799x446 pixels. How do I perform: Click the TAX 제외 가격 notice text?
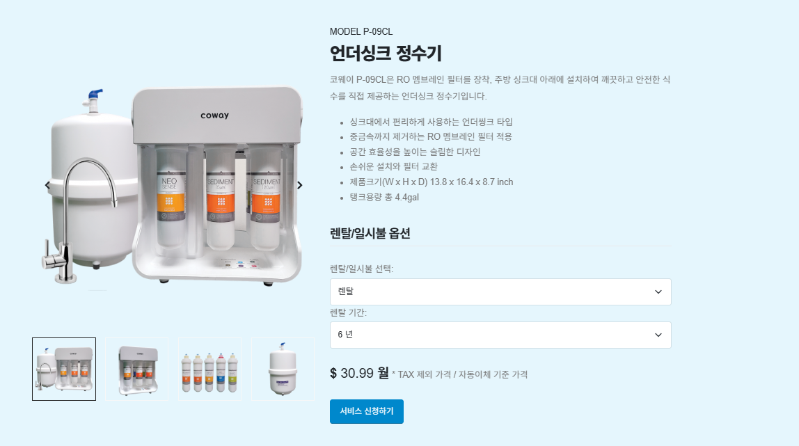(459, 375)
